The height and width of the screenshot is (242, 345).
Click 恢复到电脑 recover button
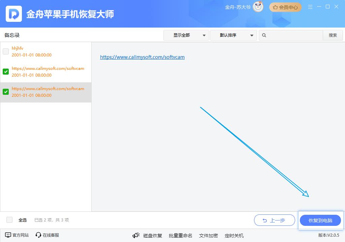click(320, 220)
